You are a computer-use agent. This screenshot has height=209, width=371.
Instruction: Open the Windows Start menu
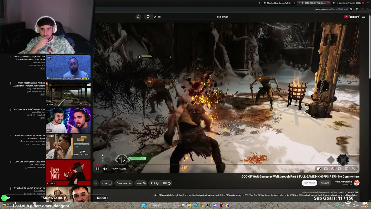click(144, 206)
